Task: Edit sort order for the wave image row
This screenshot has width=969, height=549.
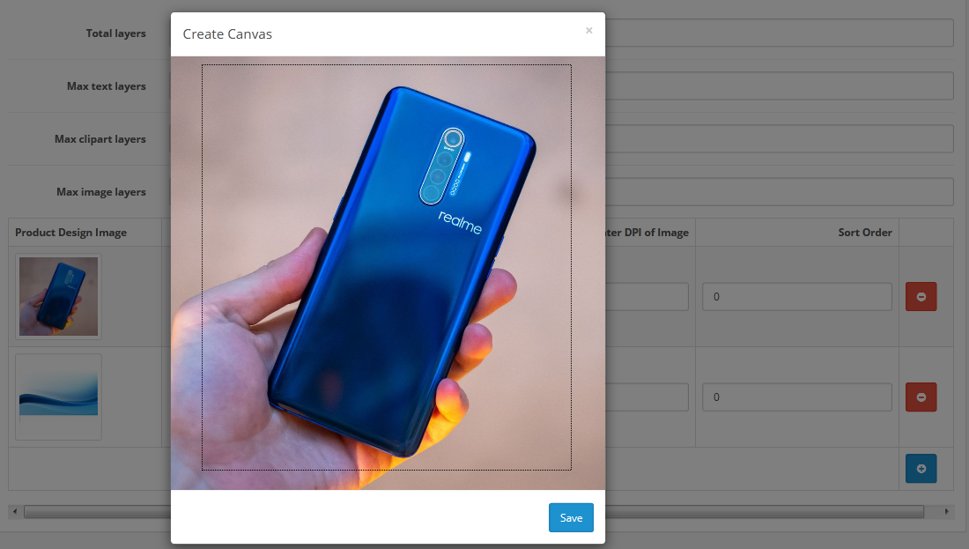Action: [797, 397]
